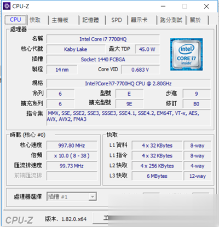Click the 擴充系列 value 6
219x227 pixels.
point(60,104)
